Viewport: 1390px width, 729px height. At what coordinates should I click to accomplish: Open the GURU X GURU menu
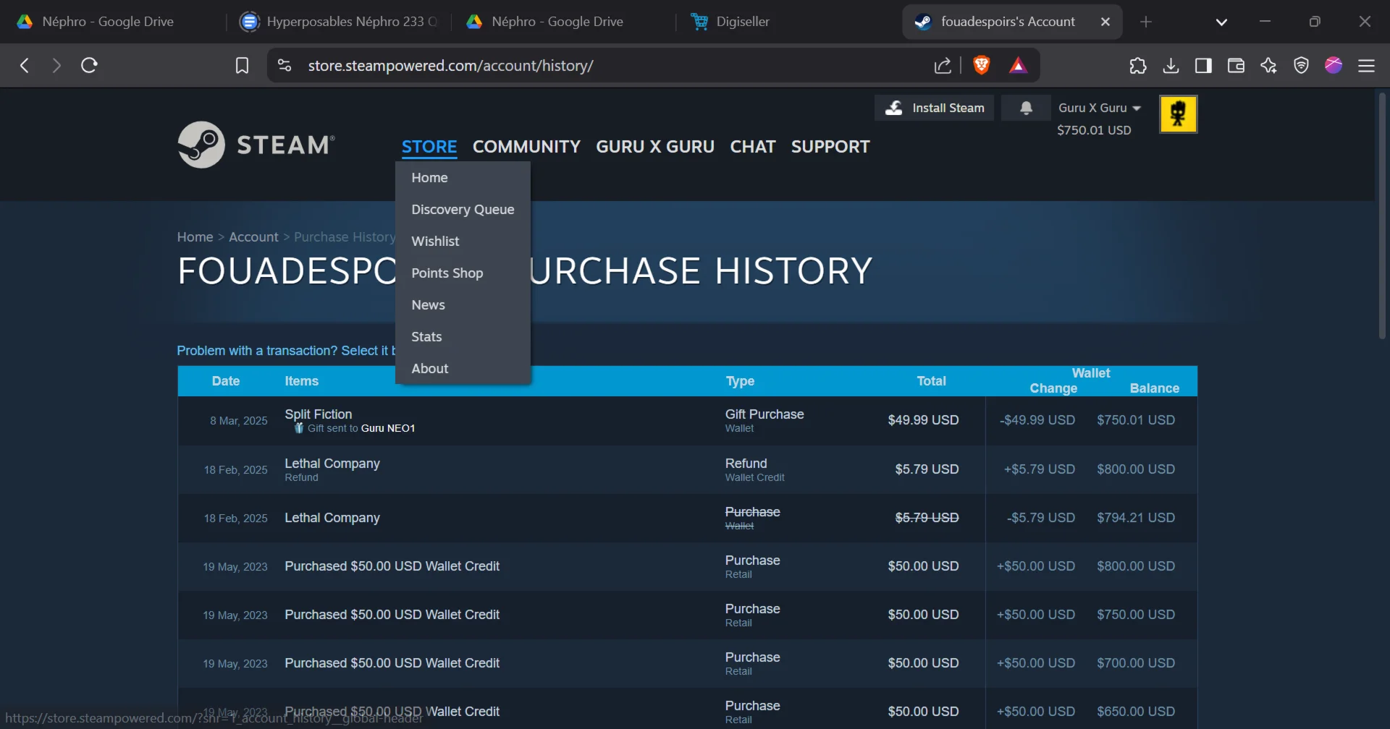tap(655, 147)
